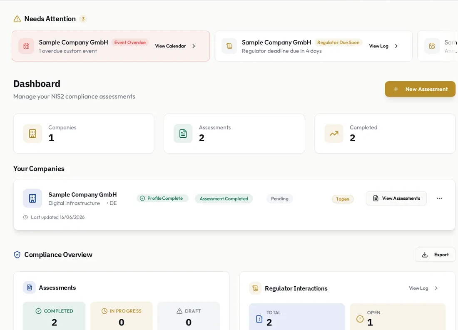
Task: Click 'Last updated 16/06/2026' text
Action: pos(57,217)
